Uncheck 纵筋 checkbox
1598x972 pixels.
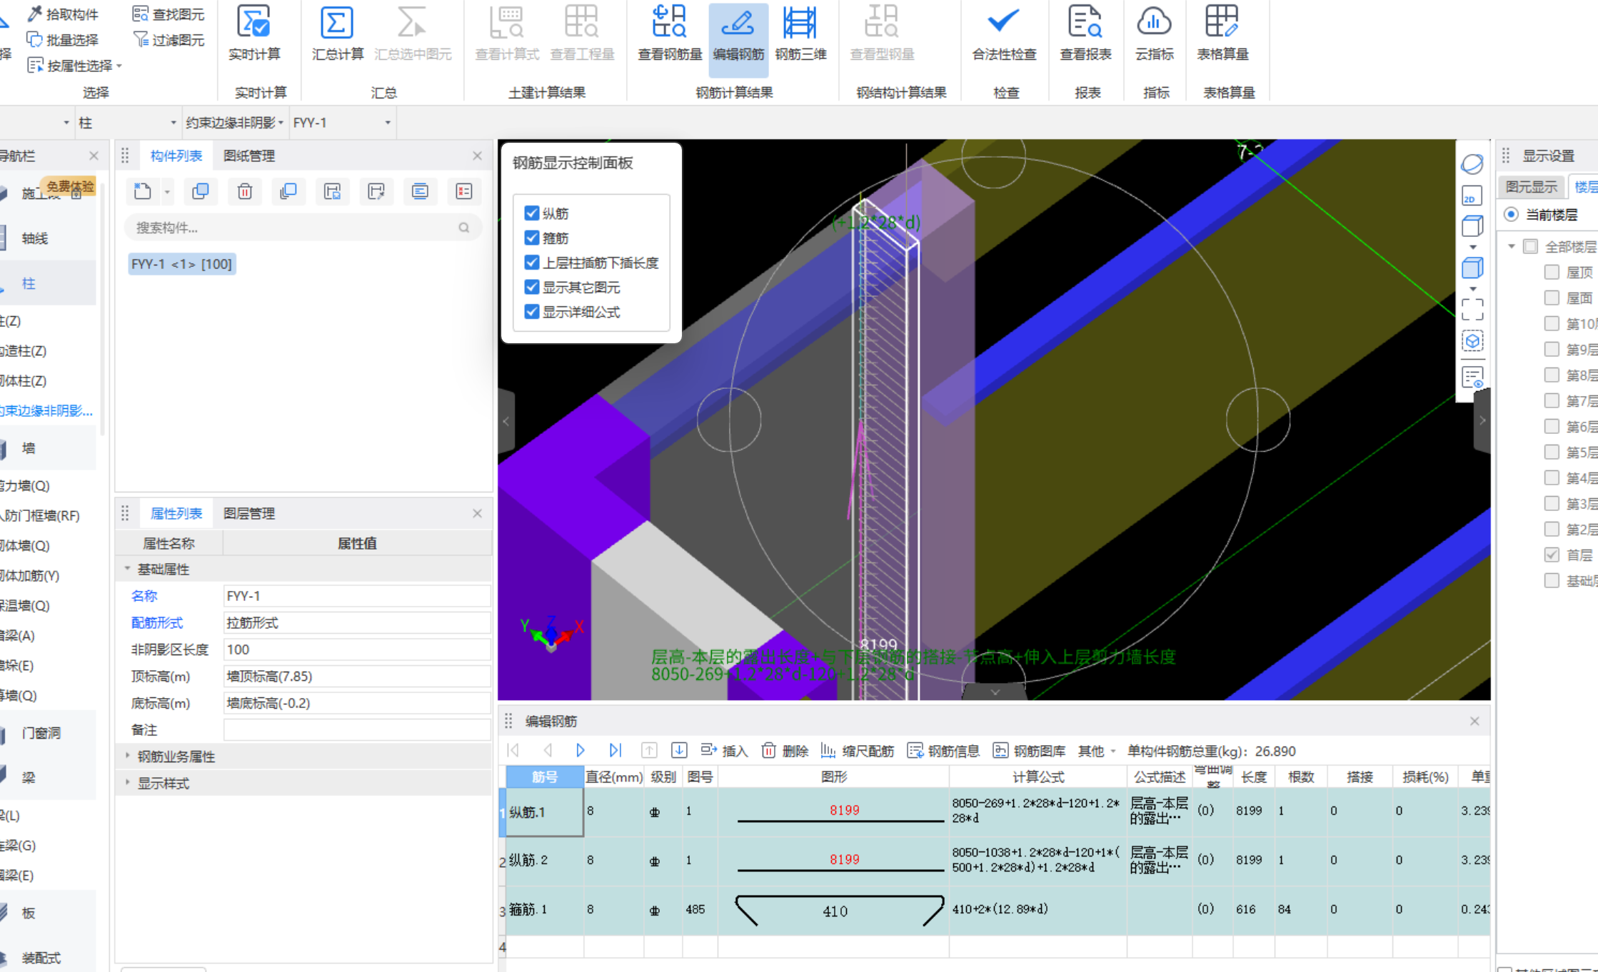pos(532,213)
